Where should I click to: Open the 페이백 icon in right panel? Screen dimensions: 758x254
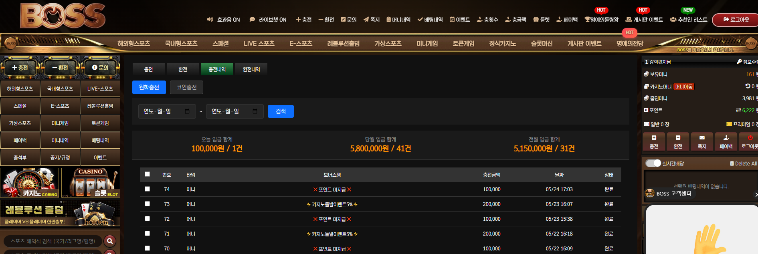(x=726, y=138)
